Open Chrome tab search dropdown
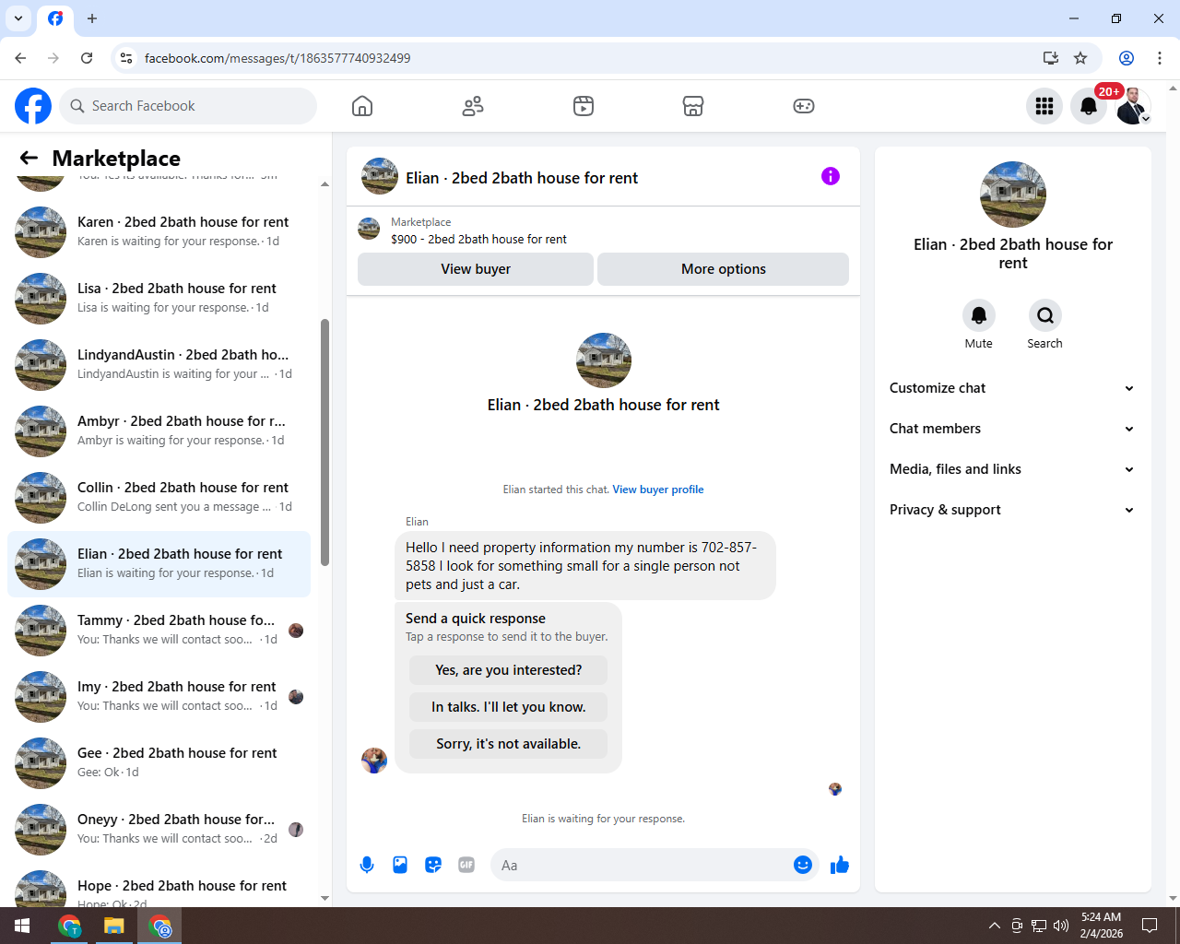Image resolution: width=1180 pixels, height=944 pixels. pyautogui.click(x=18, y=18)
